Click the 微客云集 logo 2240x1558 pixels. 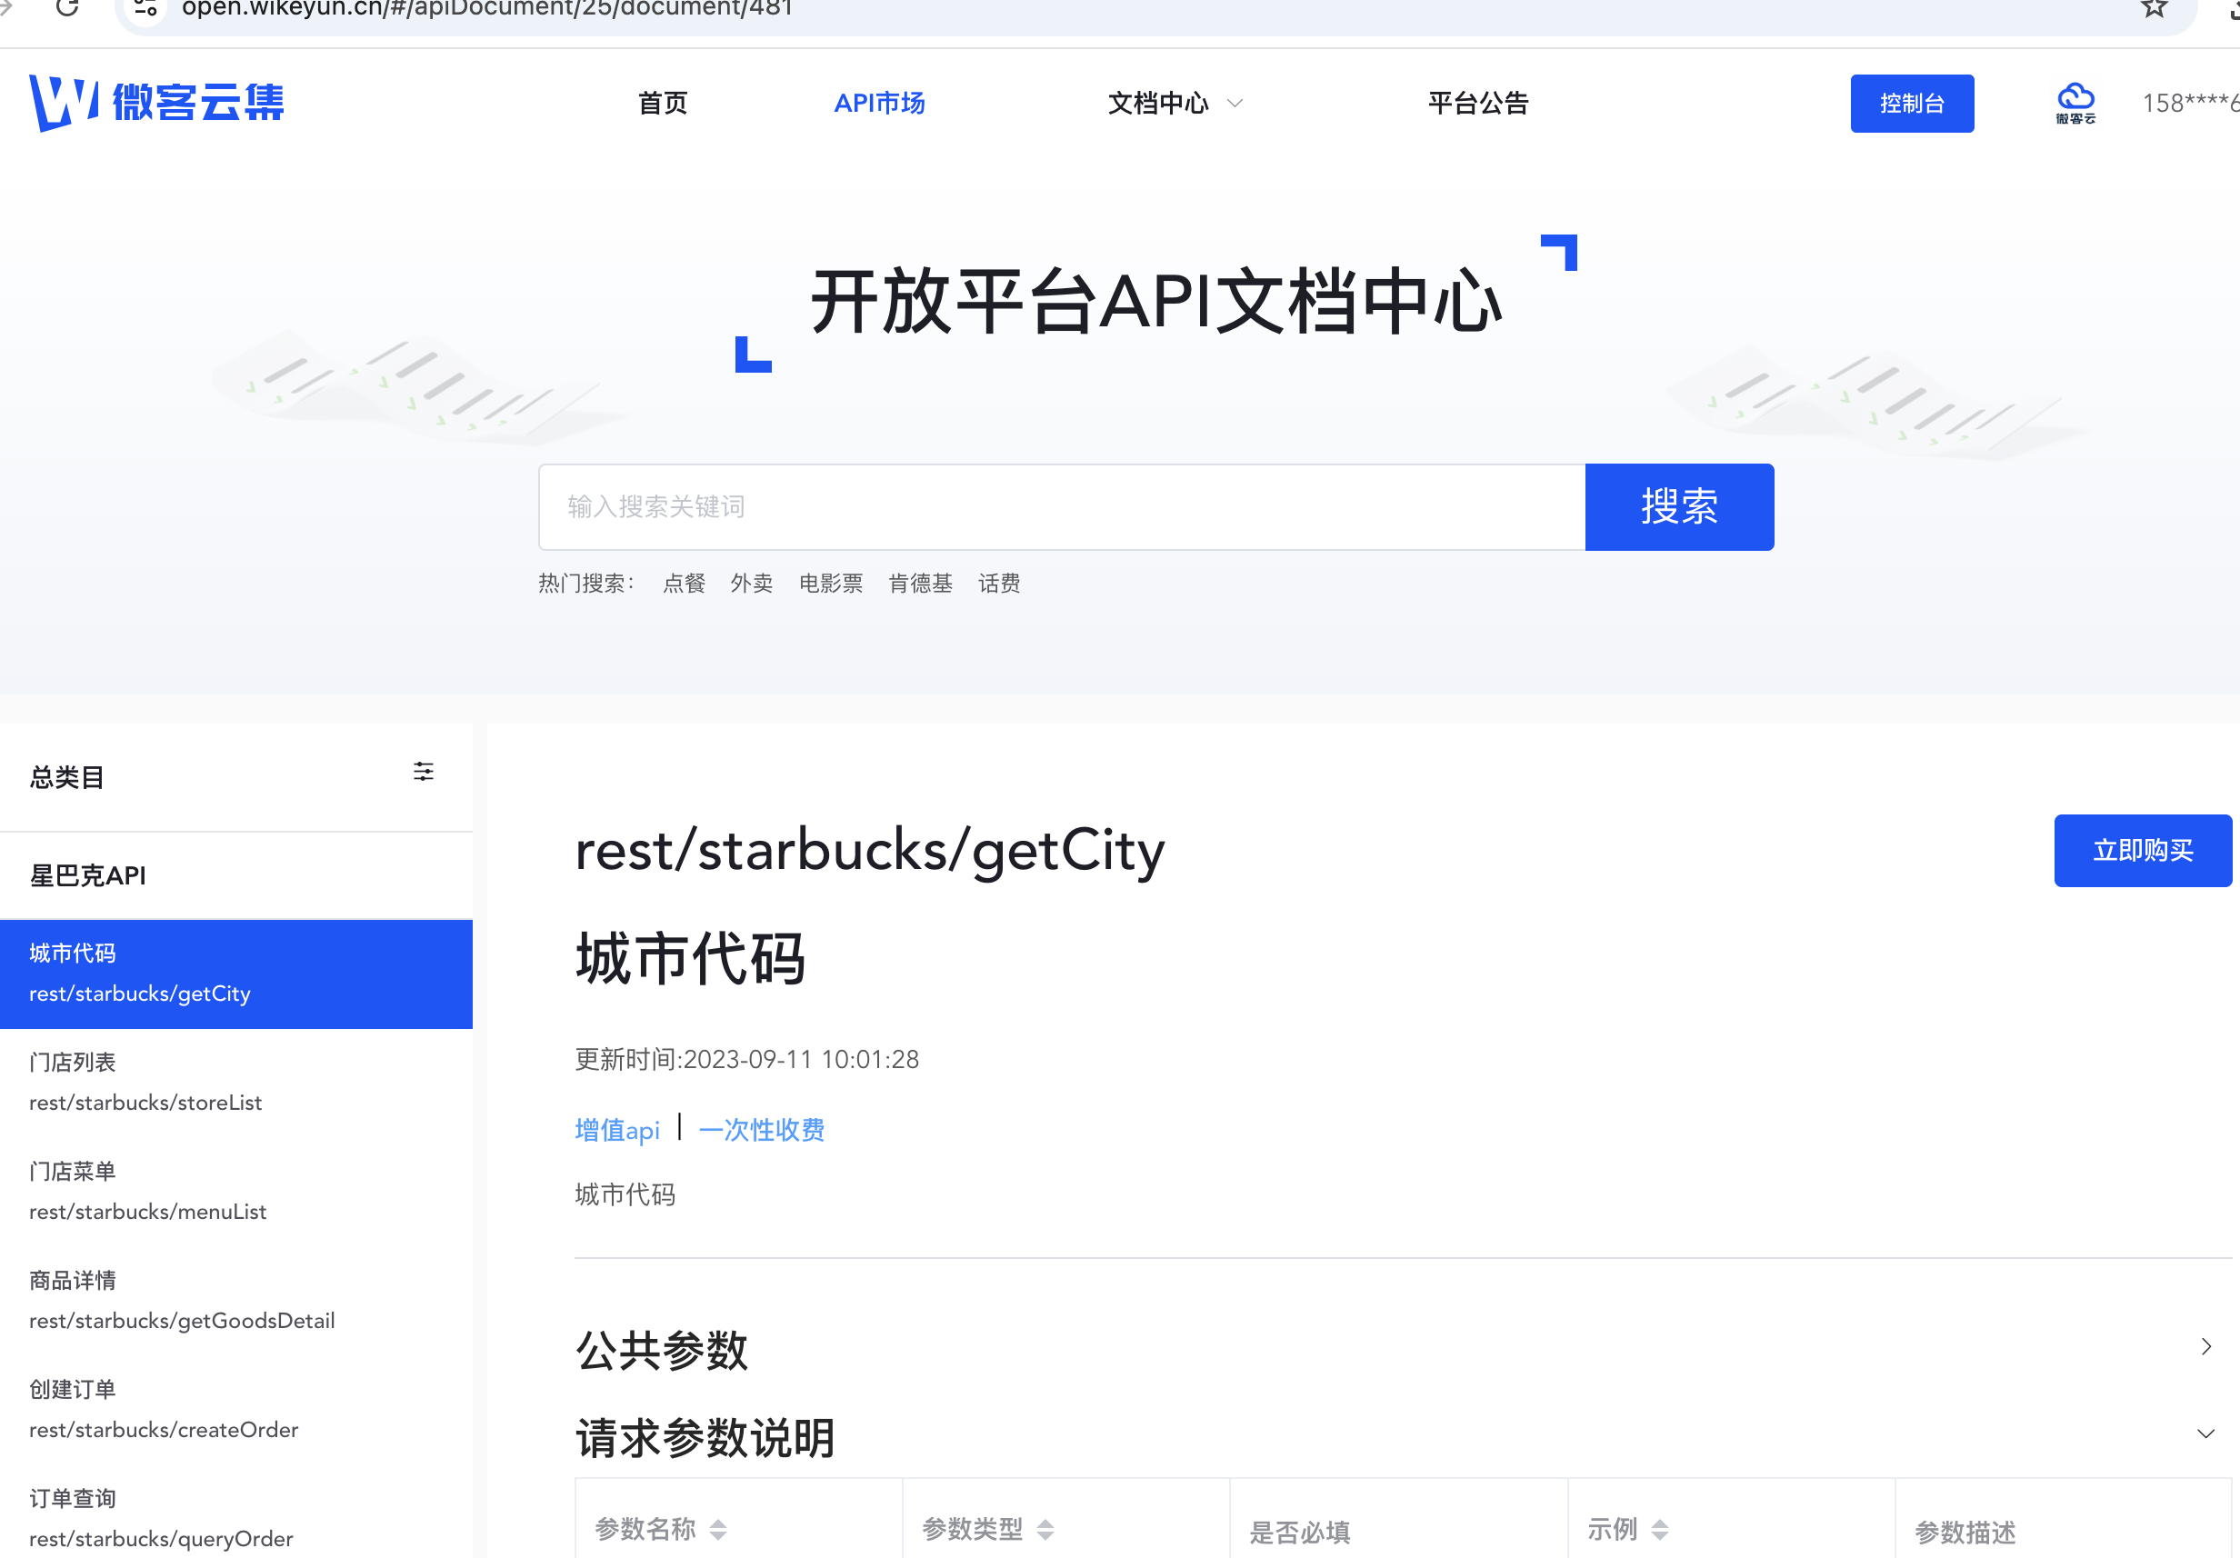point(156,103)
